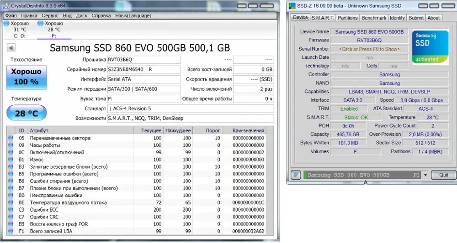Select the F: disk tab at 28 °C
The height and width of the screenshot is (243, 457).
[54, 30]
